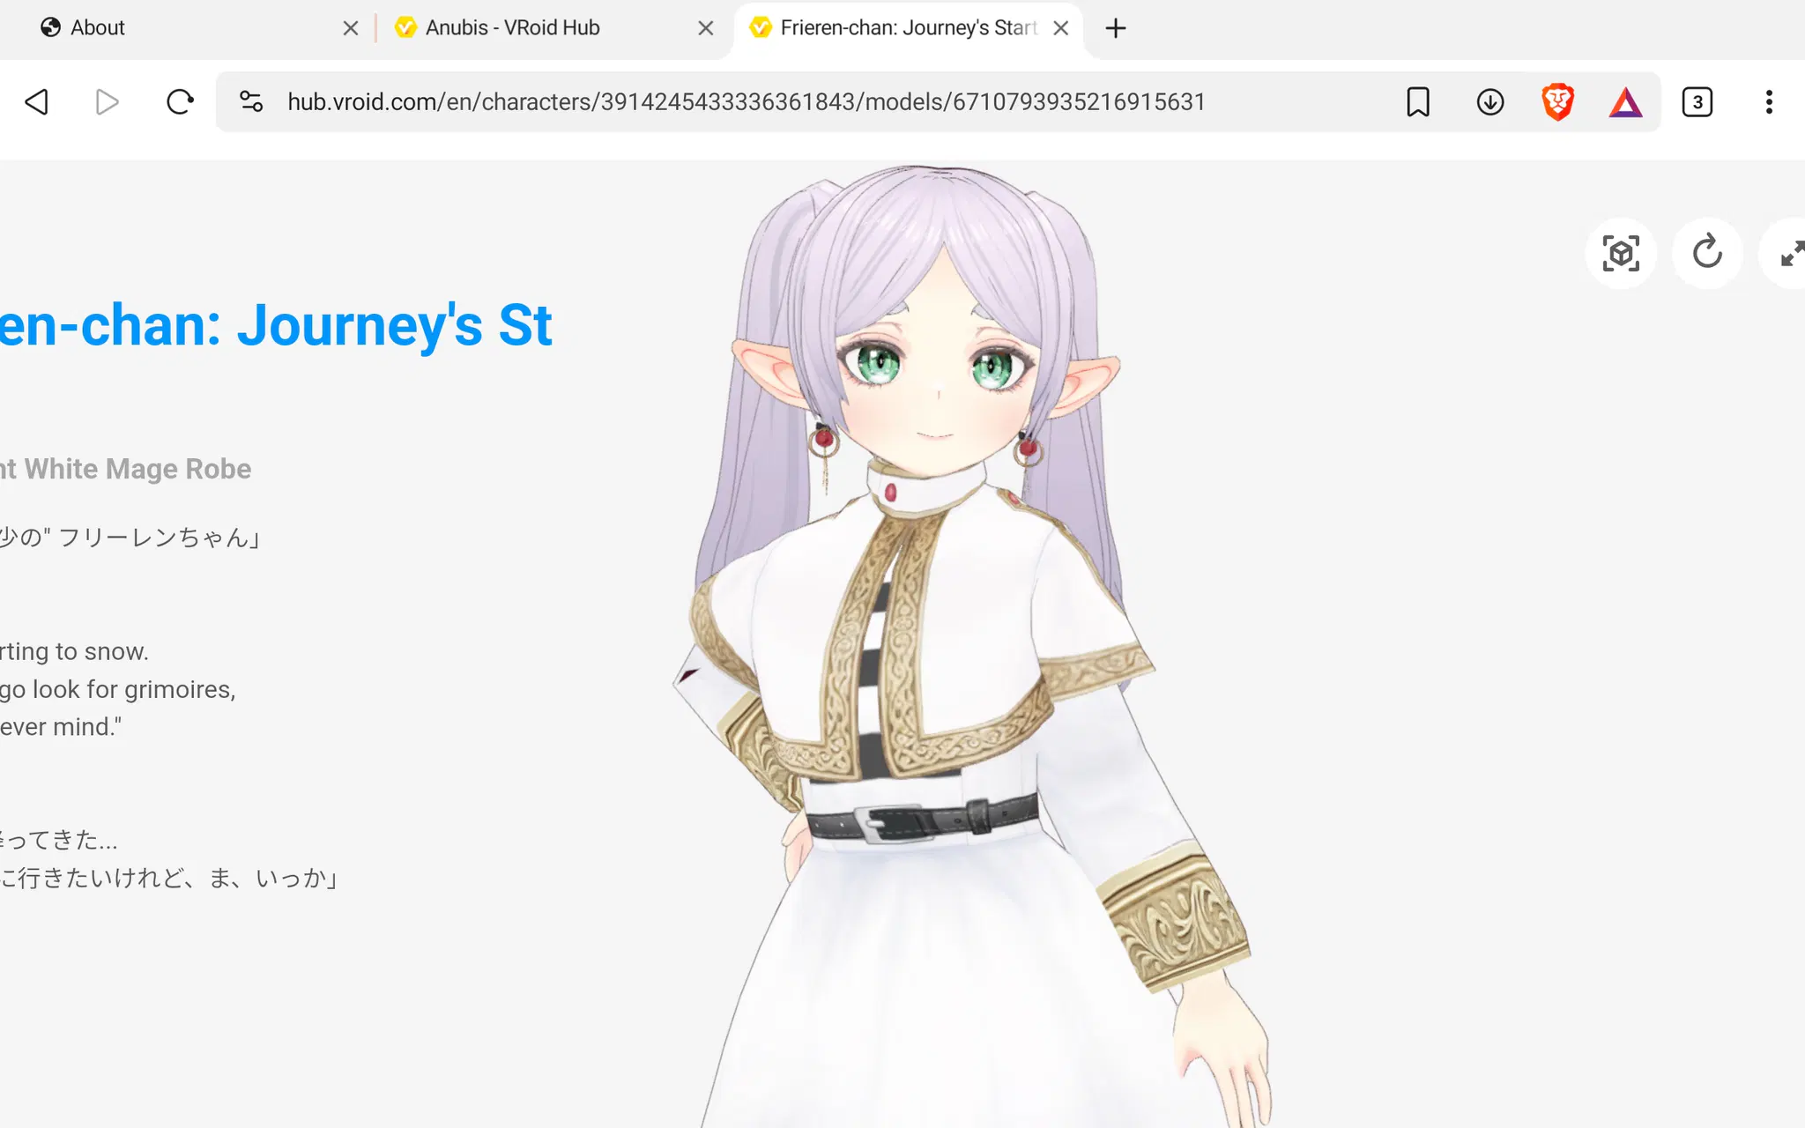The image size is (1805, 1128).
Task: Open a new browser tab
Action: point(1116,28)
